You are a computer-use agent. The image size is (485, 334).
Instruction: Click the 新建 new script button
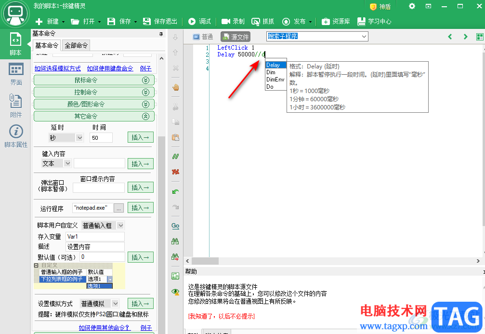point(47,21)
